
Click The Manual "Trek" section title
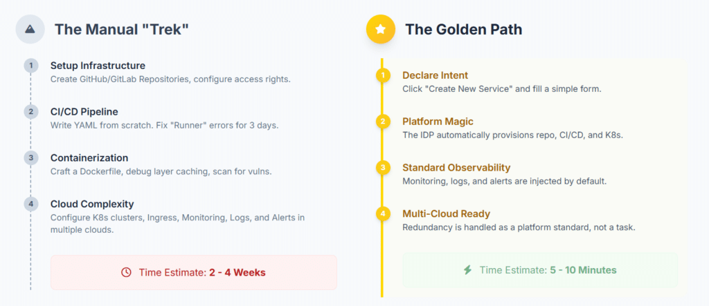click(122, 29)
